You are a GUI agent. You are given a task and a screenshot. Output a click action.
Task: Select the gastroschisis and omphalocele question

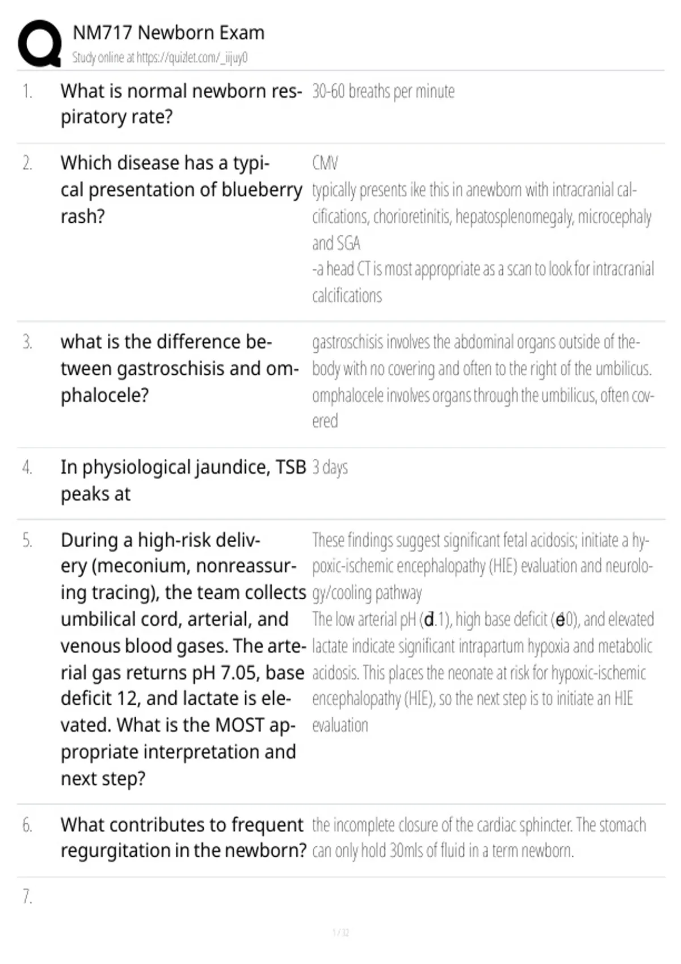179,369
